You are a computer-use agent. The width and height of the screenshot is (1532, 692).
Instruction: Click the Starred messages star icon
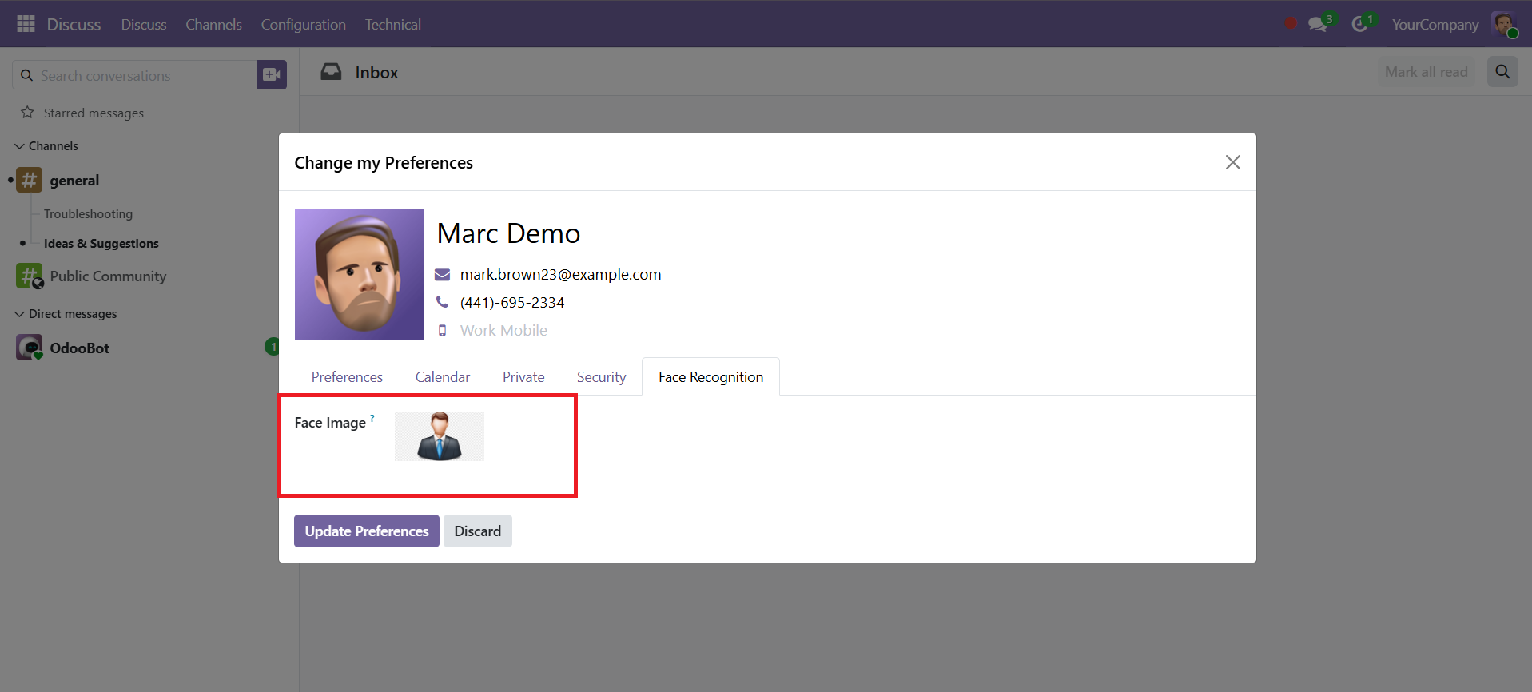coord(27,113)
